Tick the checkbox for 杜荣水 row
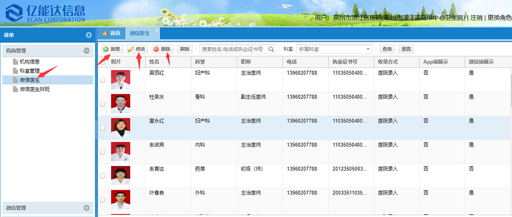Screen dimensions: 512x217 pos(102,104)
